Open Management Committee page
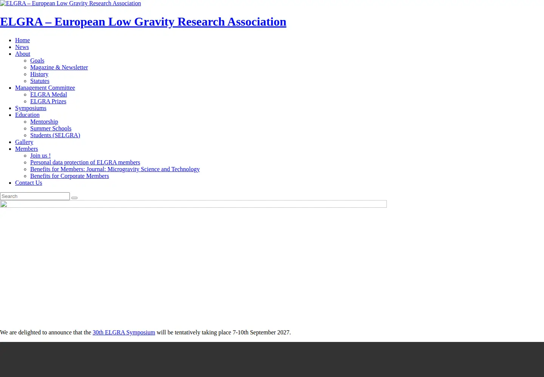Viewport: 544px width, 377px height. coord(45,88)
